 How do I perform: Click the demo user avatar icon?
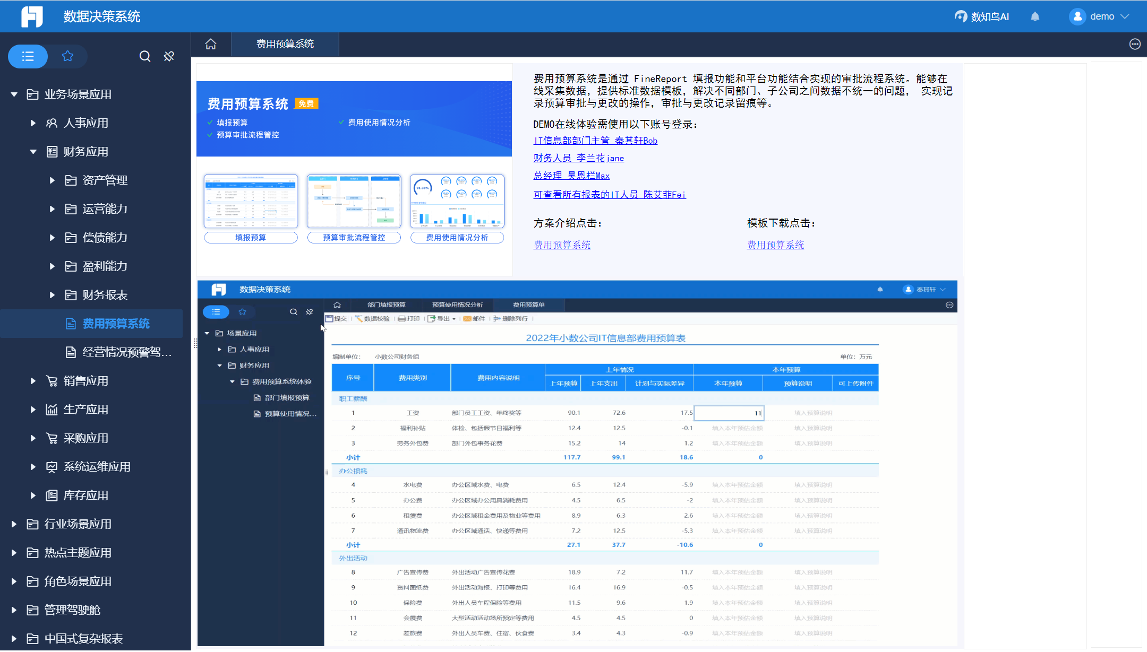tap(1077, 16)
